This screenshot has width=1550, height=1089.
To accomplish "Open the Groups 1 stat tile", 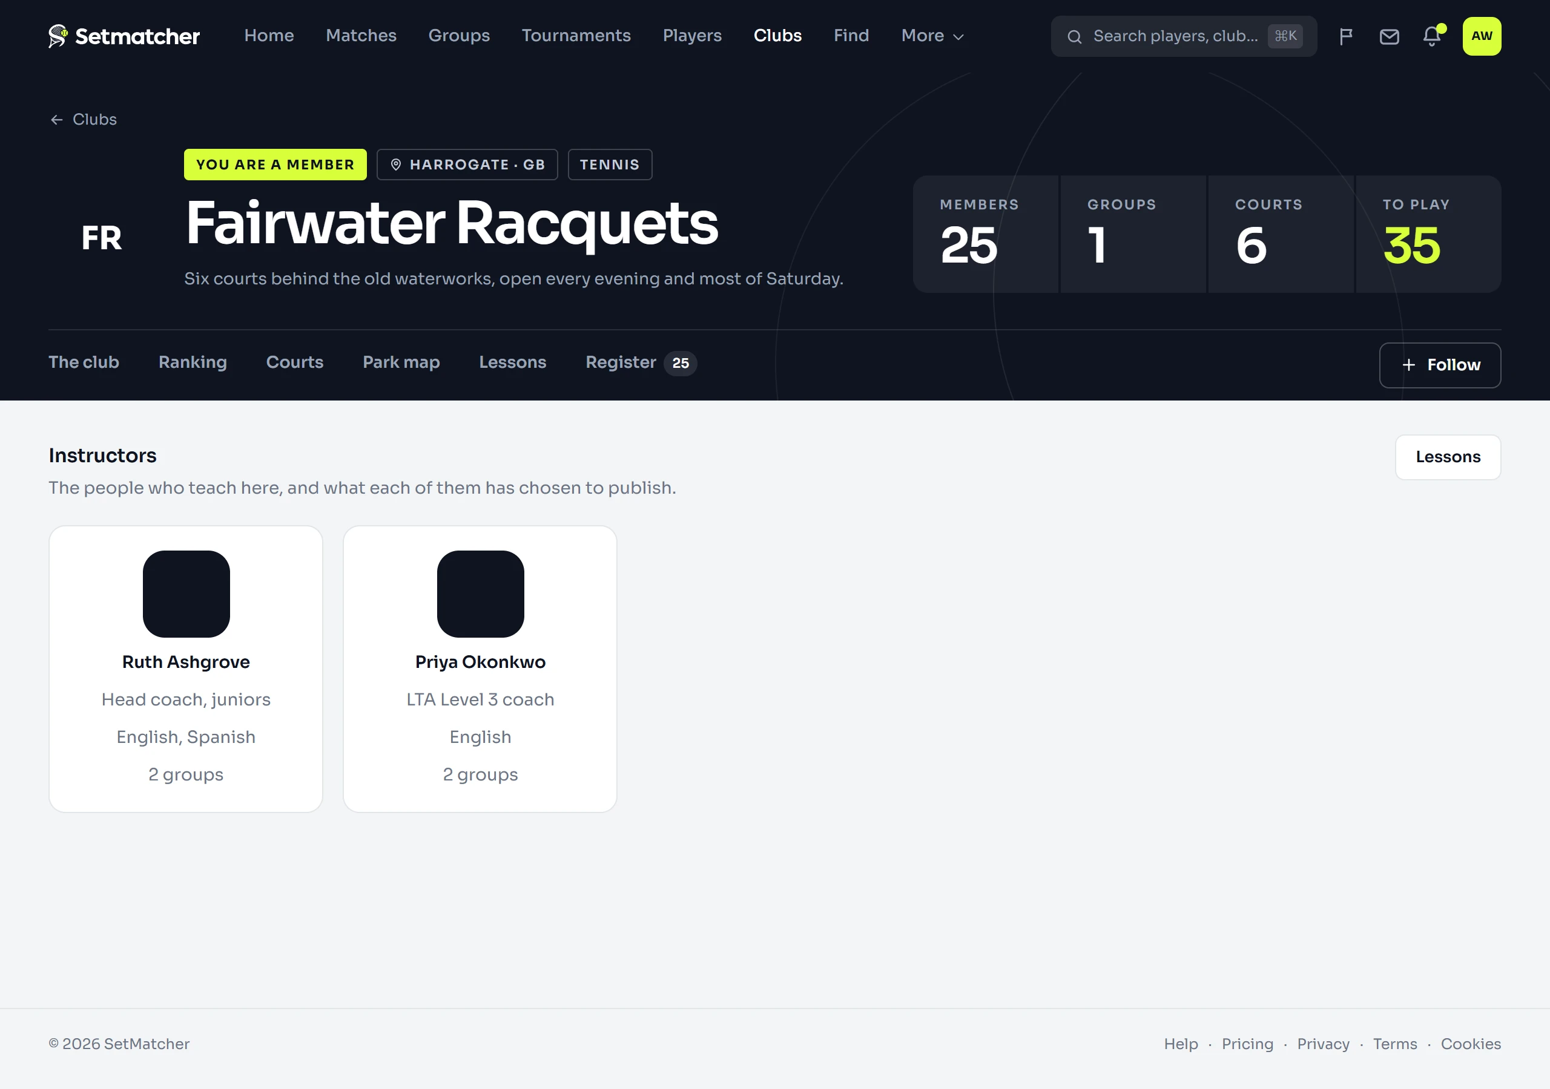I will coord(1133,234).
